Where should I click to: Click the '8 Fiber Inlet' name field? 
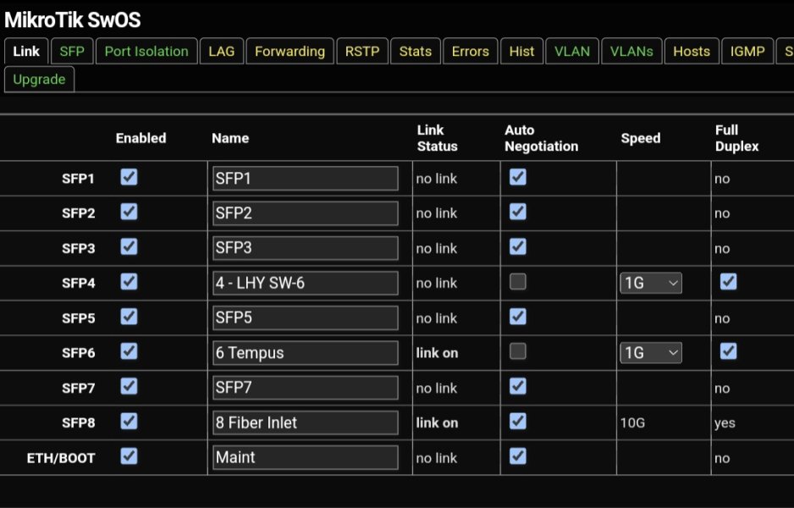click(305, 422)
